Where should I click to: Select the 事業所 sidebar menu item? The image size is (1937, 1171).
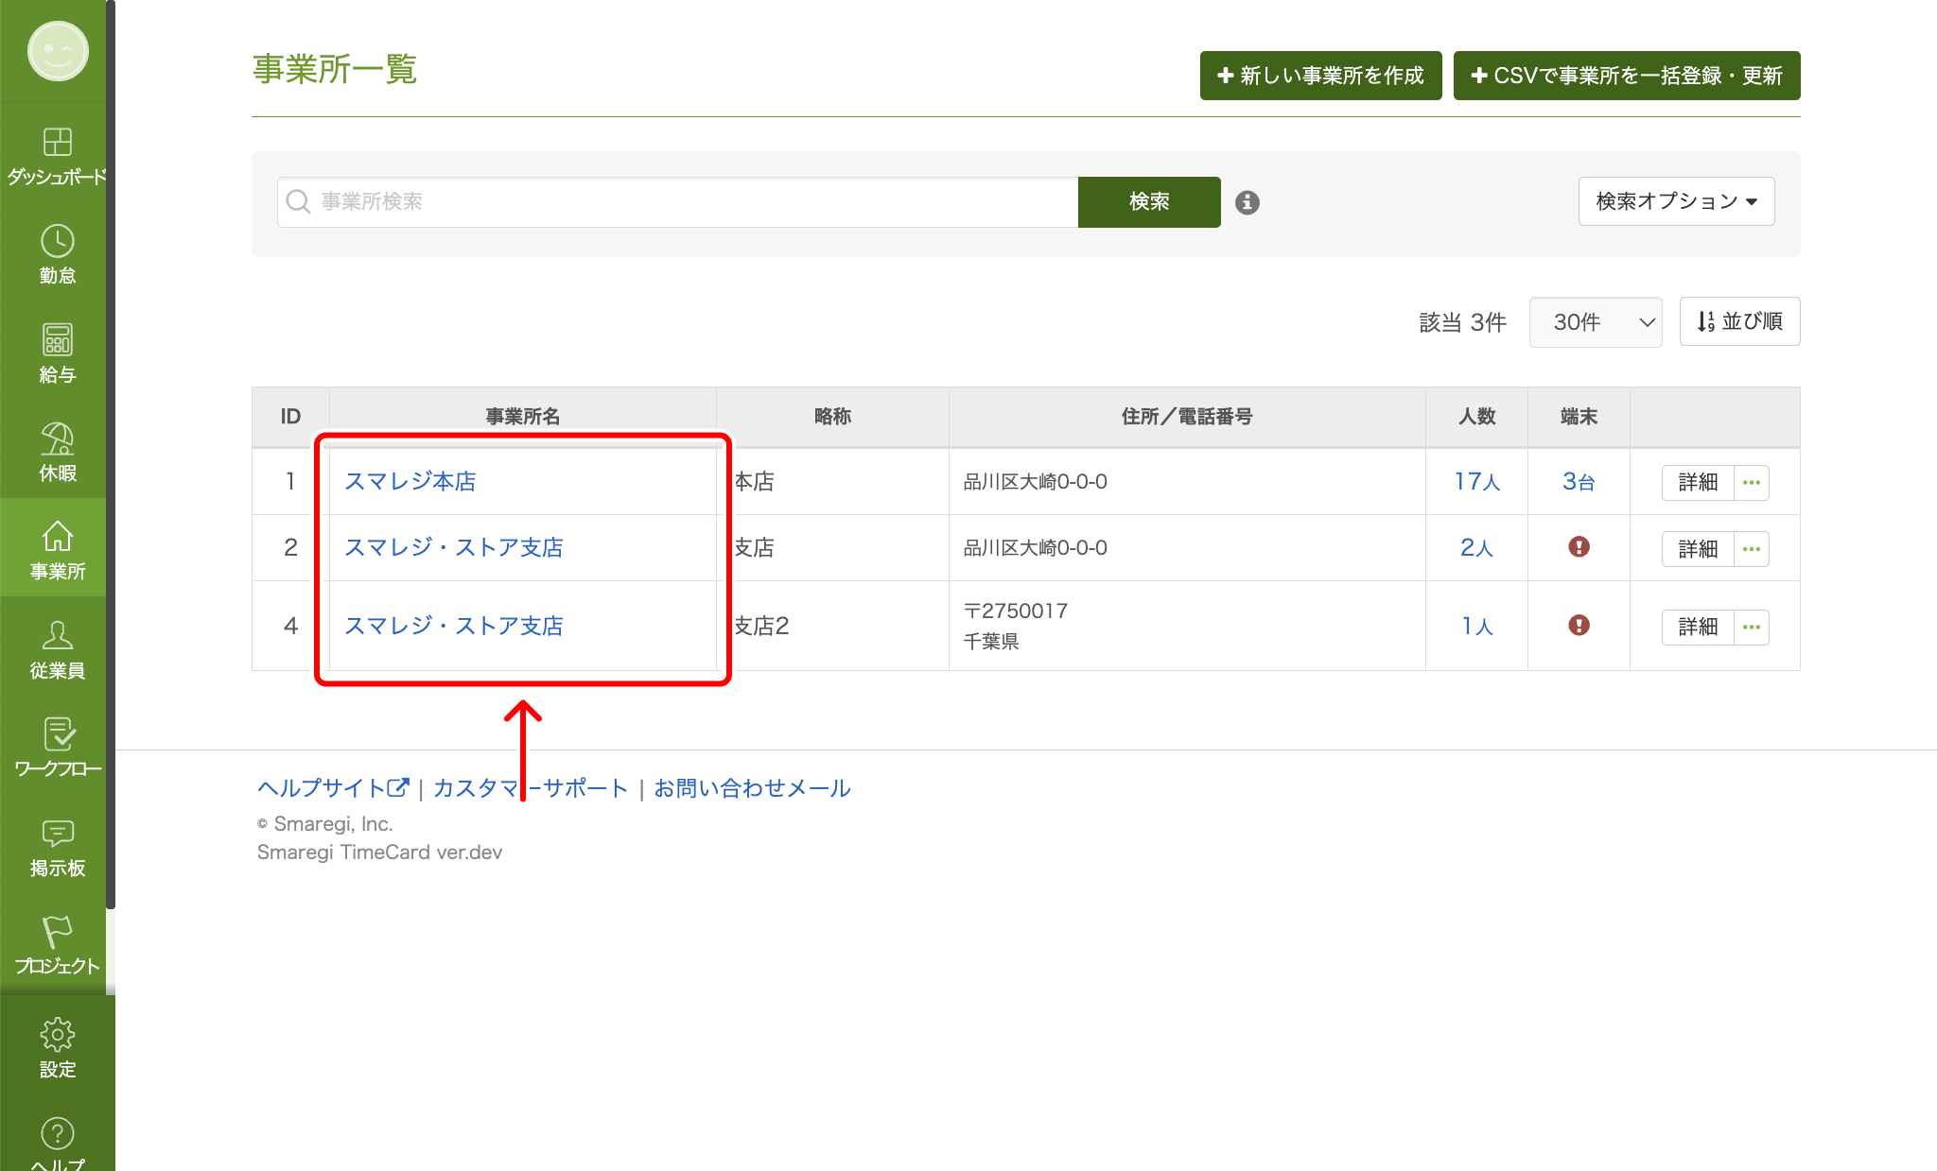pos(57,549)
